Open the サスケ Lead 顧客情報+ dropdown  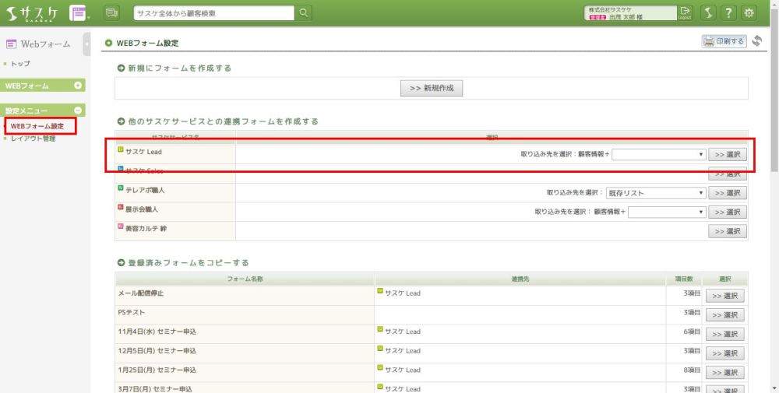point(659,154)
